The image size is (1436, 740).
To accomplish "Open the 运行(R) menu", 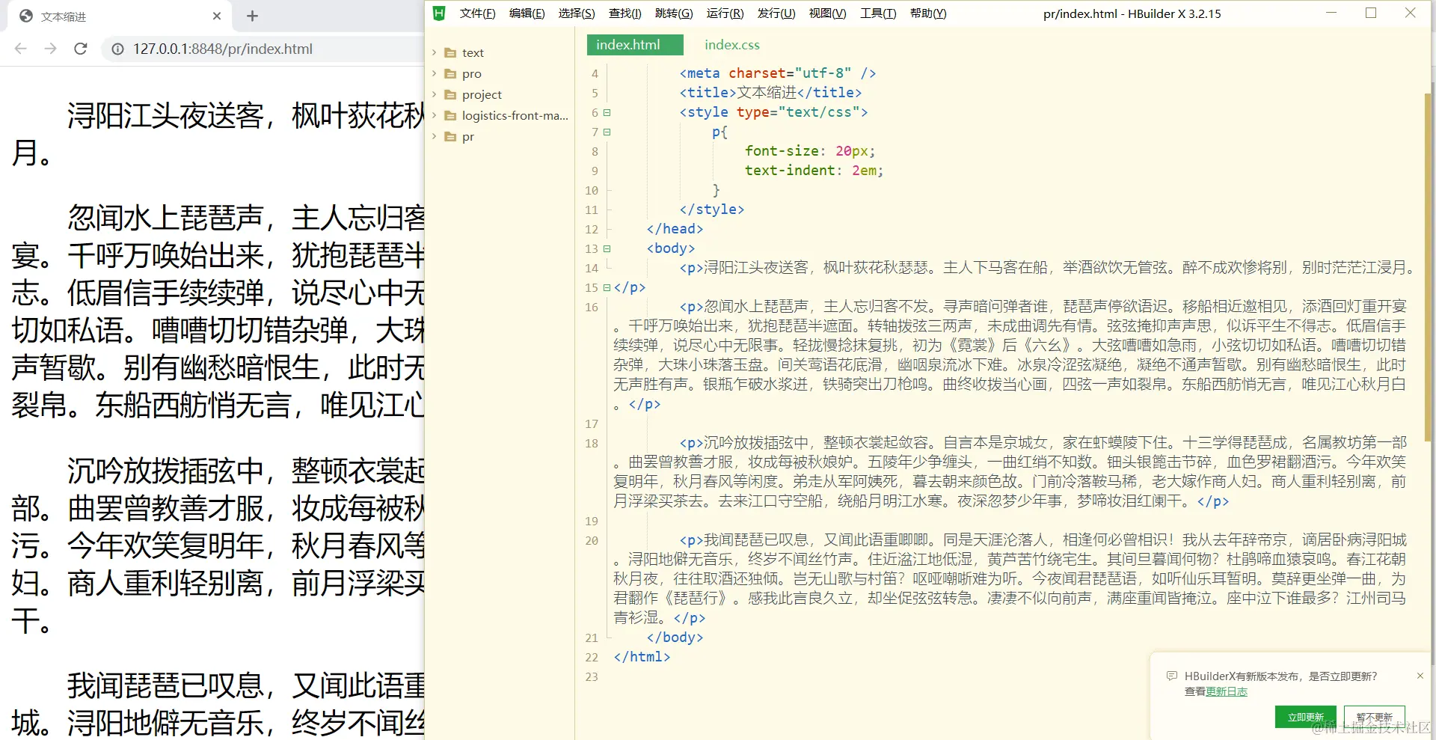I will click(725, 13).
